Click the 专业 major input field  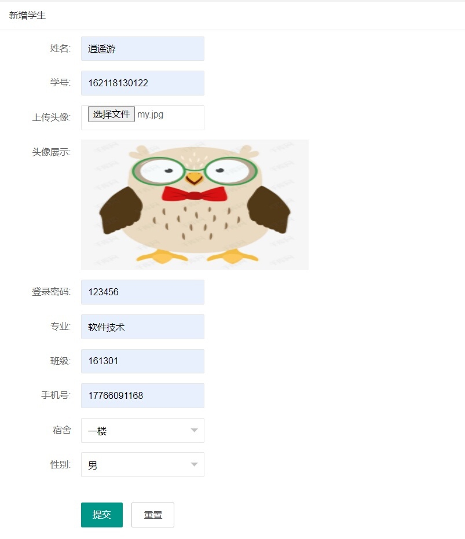click(x=142, y=327)
